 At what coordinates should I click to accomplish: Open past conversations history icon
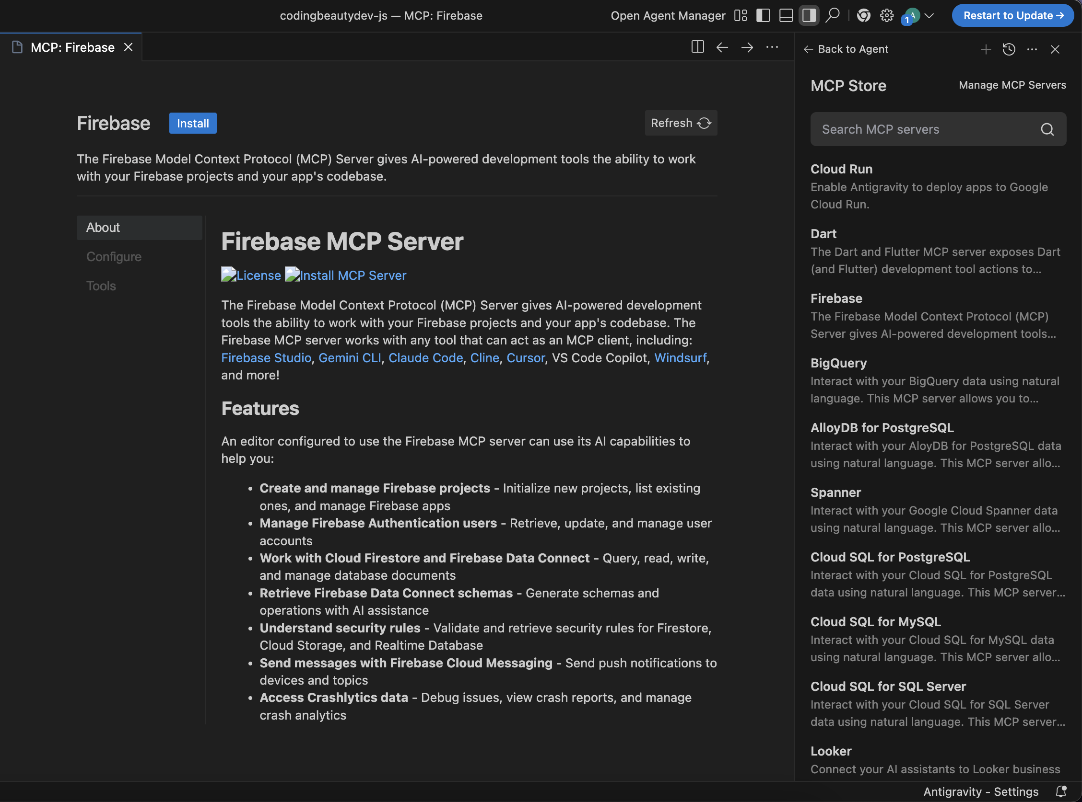click(1009, 49)
